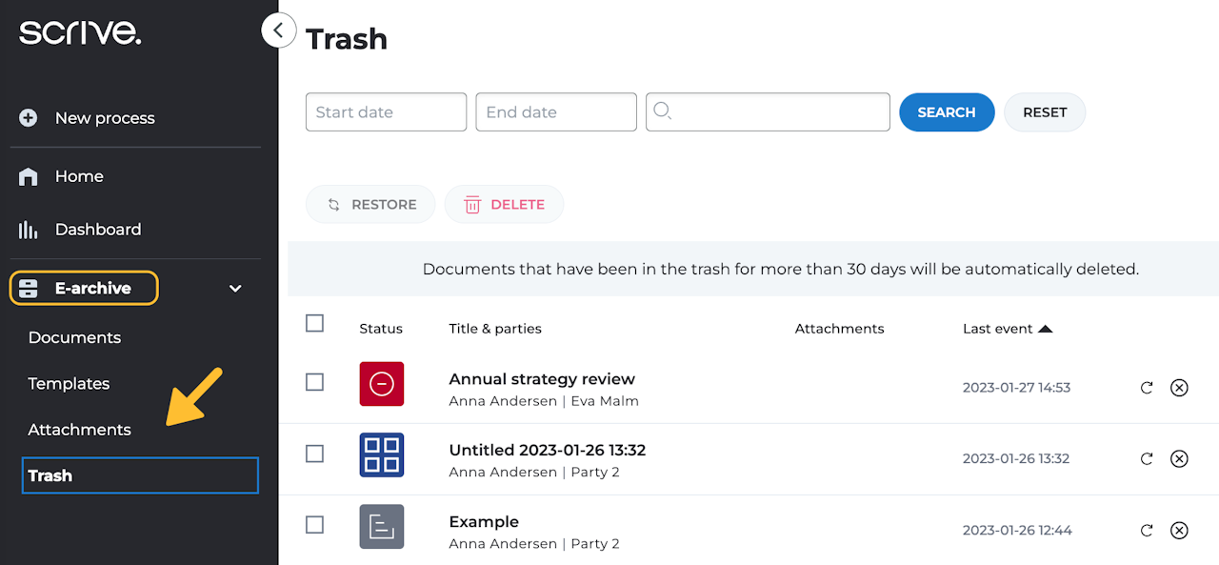Open Documents in the E-archive menu
The height and width of the screenshot is (565, 1219).
pyautogui.click(x=74, y=337)
